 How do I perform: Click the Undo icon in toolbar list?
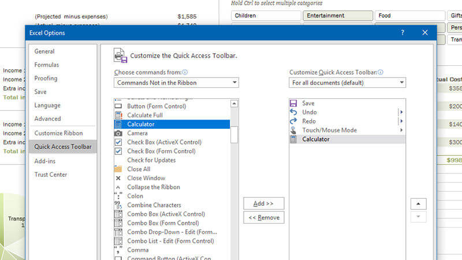293,112
